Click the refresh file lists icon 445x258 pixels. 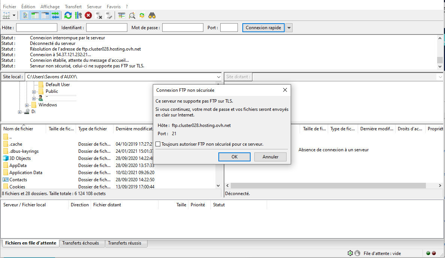[x=68, y=15]
